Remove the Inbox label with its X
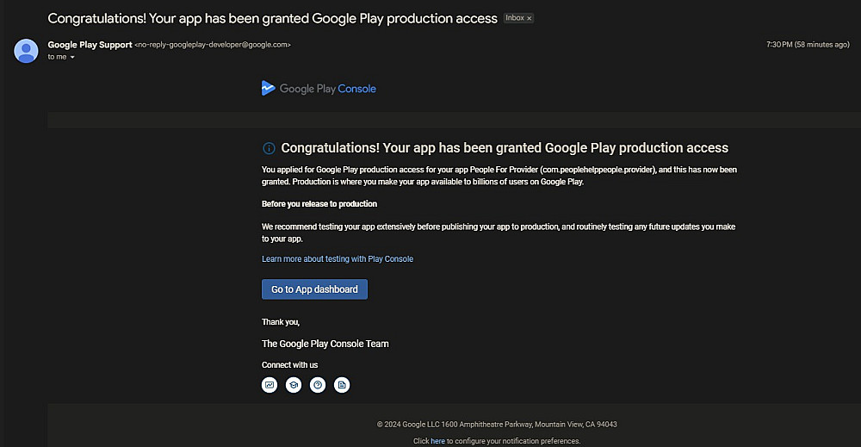The width and height of the screenshot is (861, 447). (530, 18)
